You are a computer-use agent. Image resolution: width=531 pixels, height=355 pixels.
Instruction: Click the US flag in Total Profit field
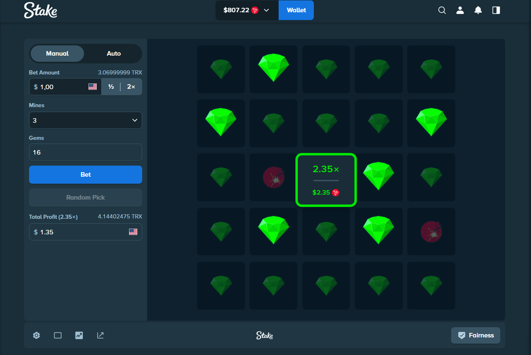click(133, 232)
